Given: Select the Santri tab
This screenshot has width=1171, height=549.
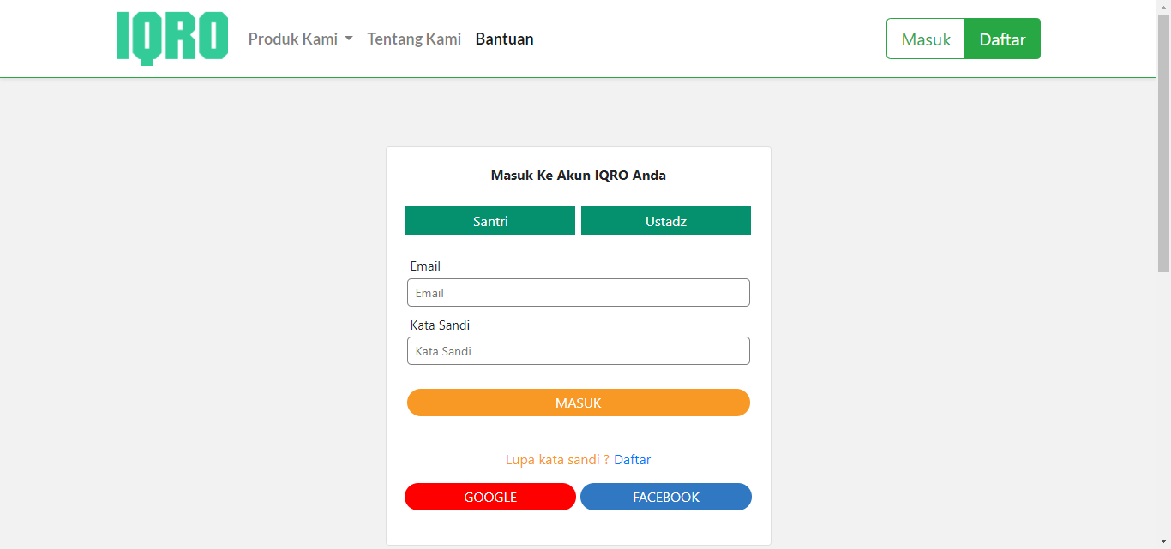Looking at the screenshot, I should point(490,221).
